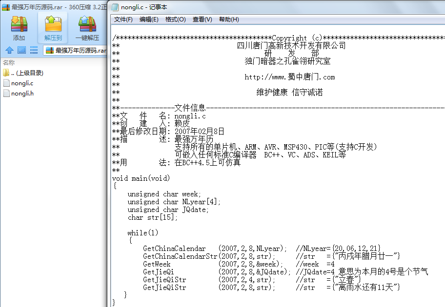
Task: Click the 维护健康 信守诚诺 line
Action: (x=289, y=92)
